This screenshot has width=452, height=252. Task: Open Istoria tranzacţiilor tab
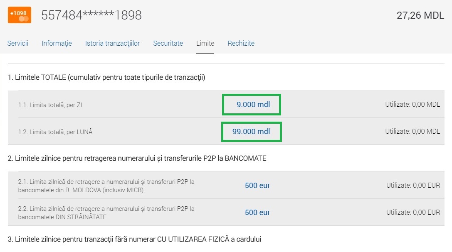[112, 43]
